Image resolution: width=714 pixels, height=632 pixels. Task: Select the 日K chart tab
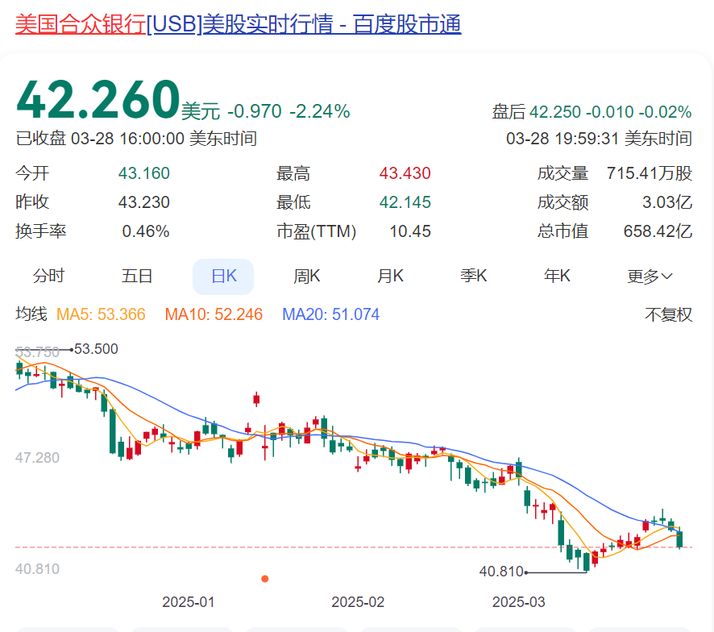pos(223,276)
